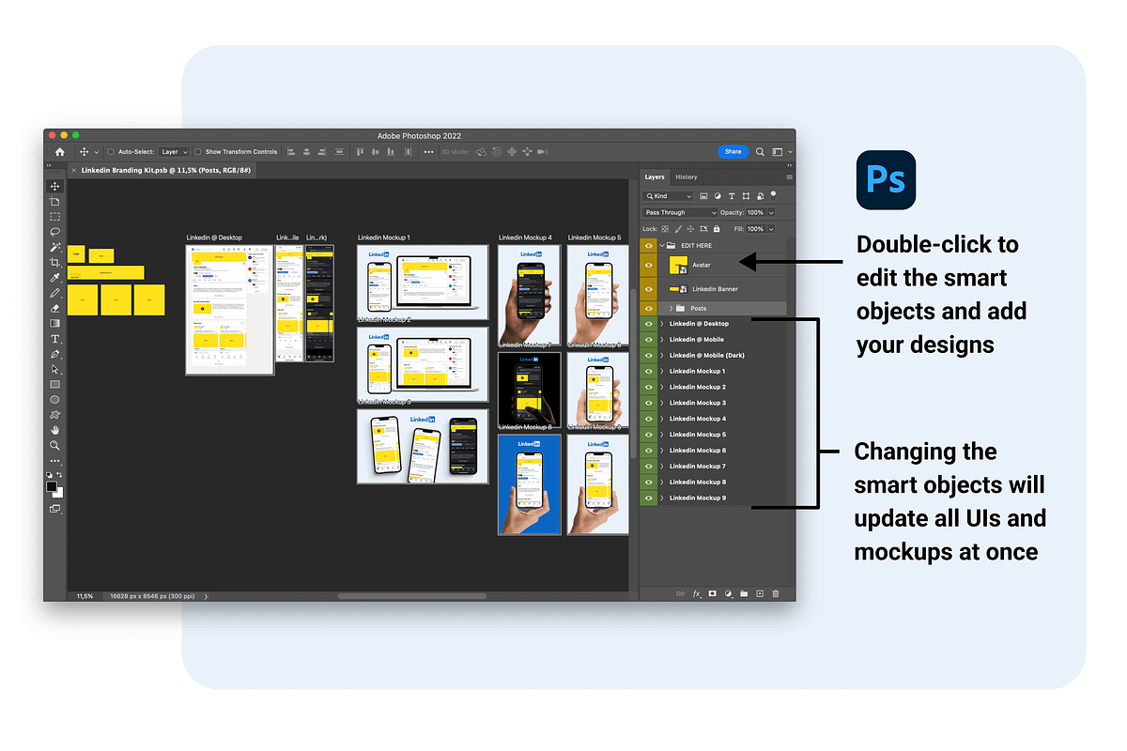Viewport: 1127px width, 751px height.
Task: Delete layer with trash icon
Action: coord(775,593)
